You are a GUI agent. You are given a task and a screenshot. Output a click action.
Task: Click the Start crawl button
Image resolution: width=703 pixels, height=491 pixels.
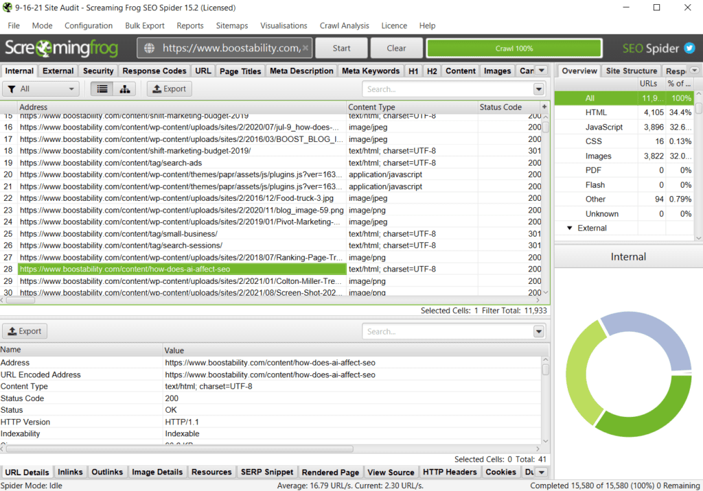(x=342, y=48)
